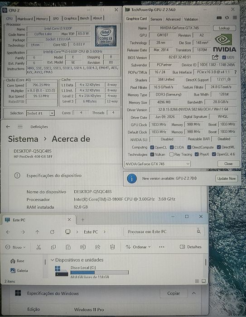Toggle the UEFI checkbox
Viewport: 246px width, 317px height.
coord(224,58)
